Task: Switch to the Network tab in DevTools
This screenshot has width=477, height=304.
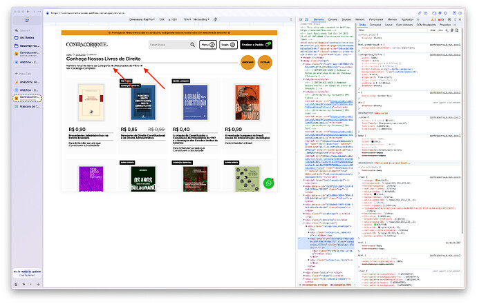Action: (x=360, y=19)
